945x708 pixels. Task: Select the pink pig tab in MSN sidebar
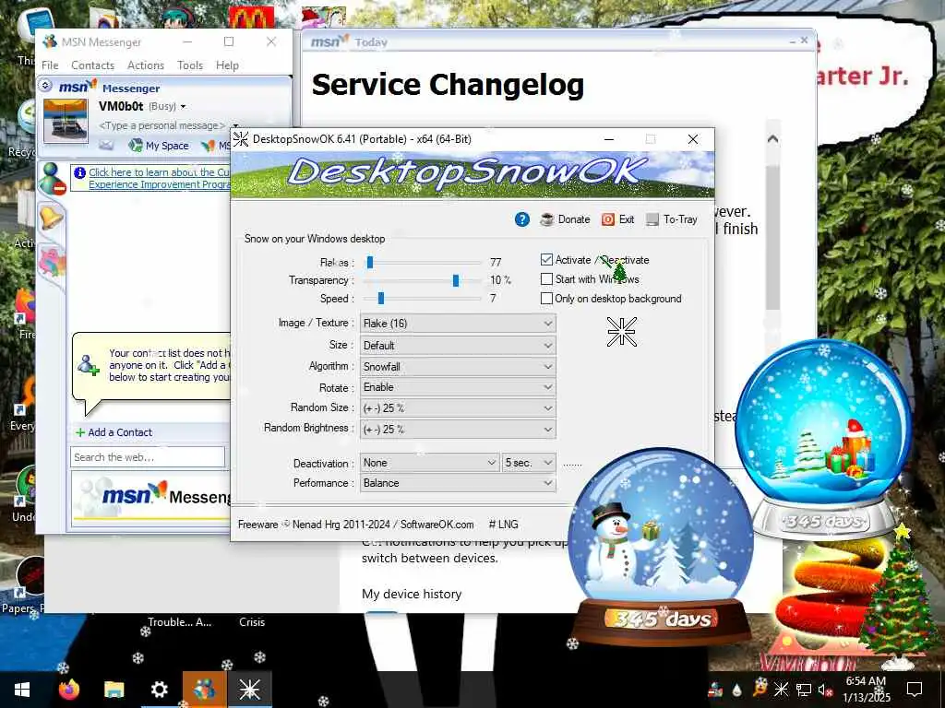point(53,261)
